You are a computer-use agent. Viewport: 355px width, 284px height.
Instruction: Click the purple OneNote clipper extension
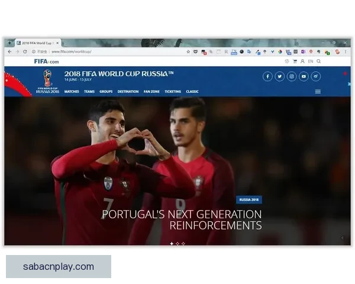pos(303,51)
